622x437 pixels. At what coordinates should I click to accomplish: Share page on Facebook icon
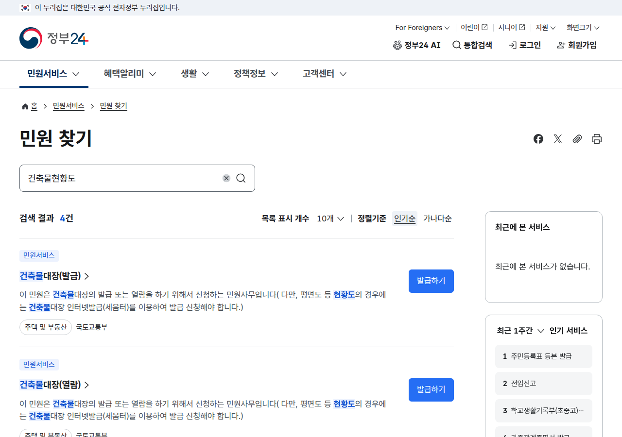pos(538,139)
